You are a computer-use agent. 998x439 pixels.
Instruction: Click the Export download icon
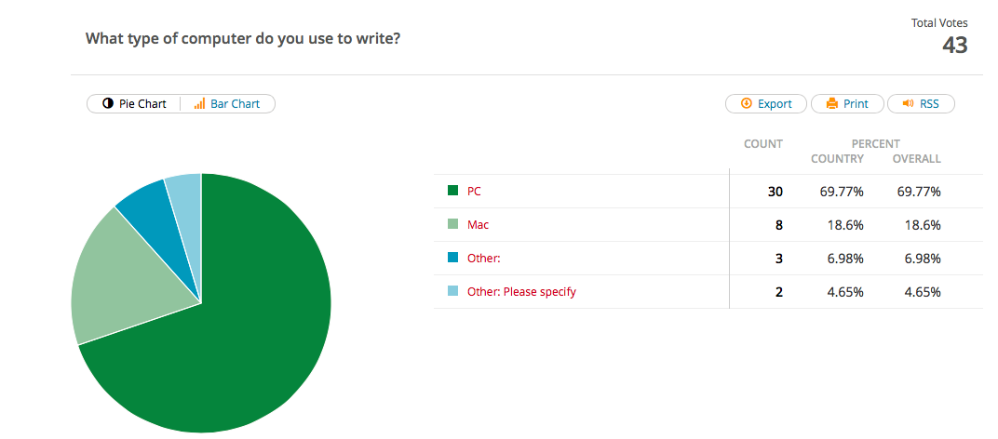point(746,104)
